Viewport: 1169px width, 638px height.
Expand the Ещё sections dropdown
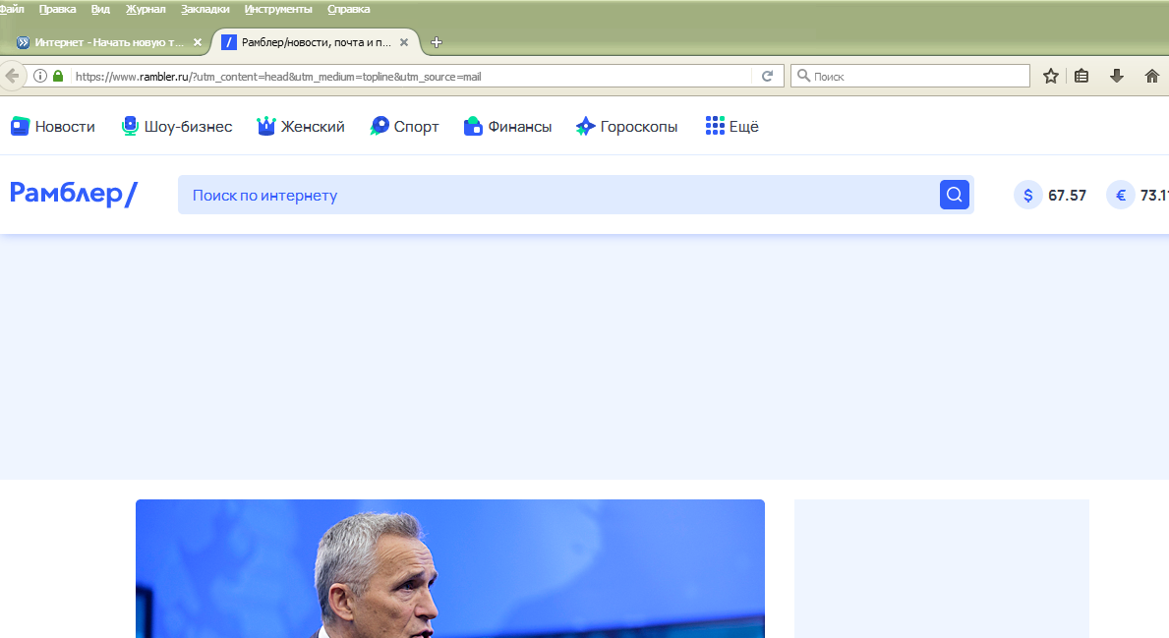click(743, 126)
